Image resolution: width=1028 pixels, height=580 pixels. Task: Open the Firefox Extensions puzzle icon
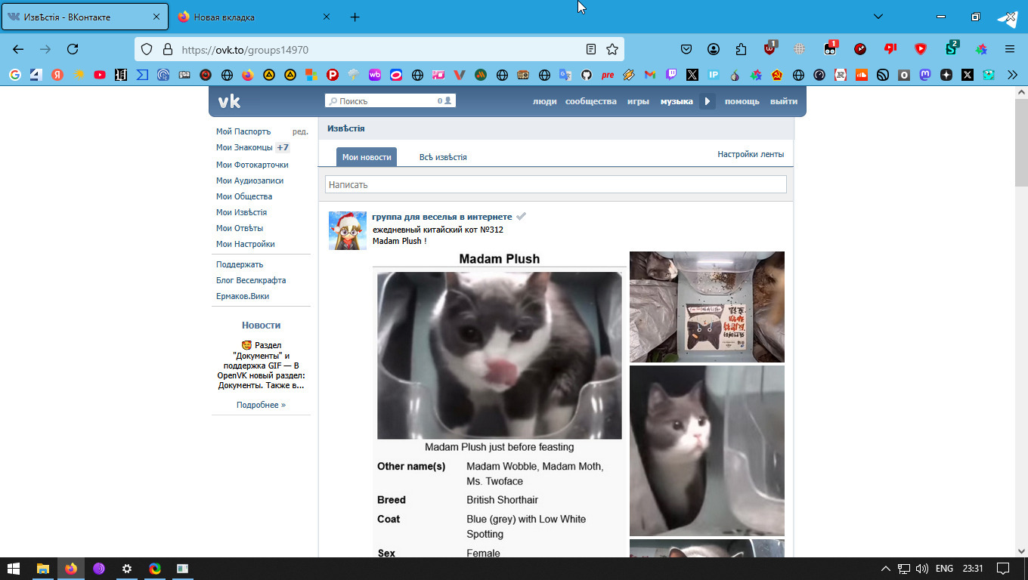click(x=741, y=49)
